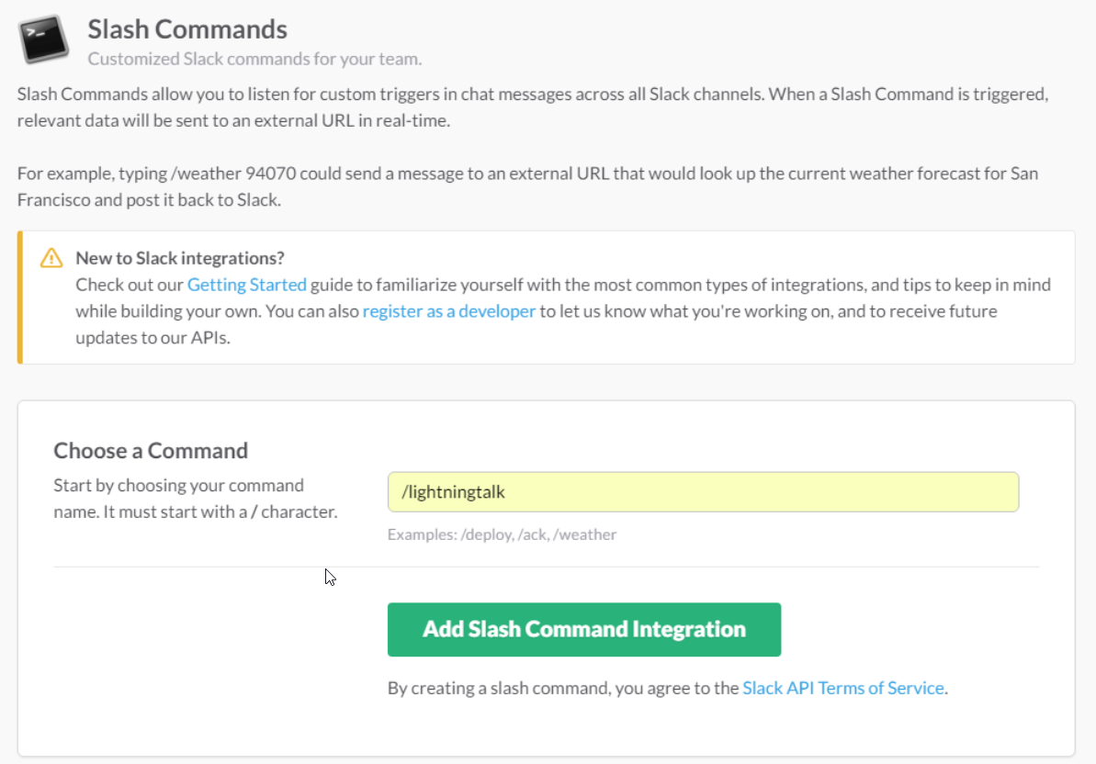Viewport: 1096px width, 764px height.
Task: Click the notice box's yellow left border
Action: pos(19,298)
